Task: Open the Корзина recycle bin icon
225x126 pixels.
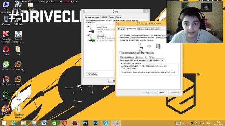Action: tap(6, 21)
